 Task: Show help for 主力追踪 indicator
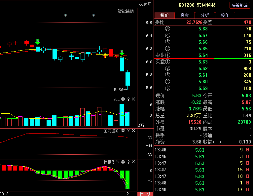click(x=128, y=131)
